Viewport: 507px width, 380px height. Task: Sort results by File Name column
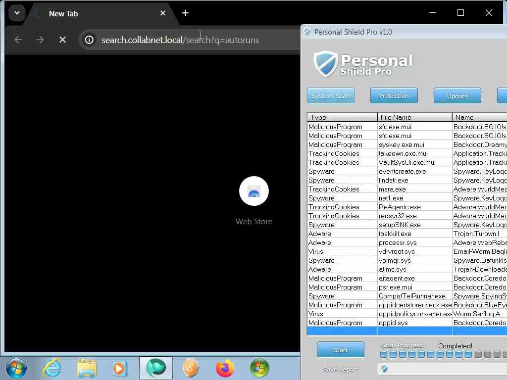coord(414,117)
